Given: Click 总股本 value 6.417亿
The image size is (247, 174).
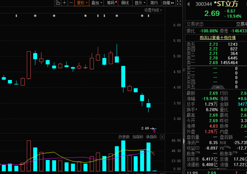Looking at the screenshot, I should tap(210, 159).
